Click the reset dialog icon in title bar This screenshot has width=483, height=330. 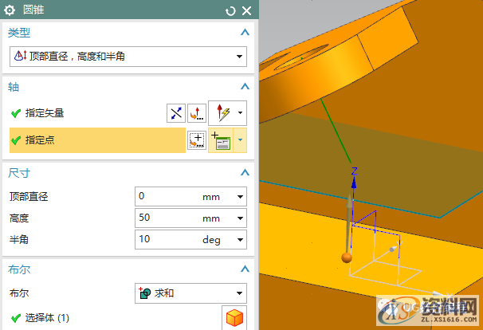[231, 10]
